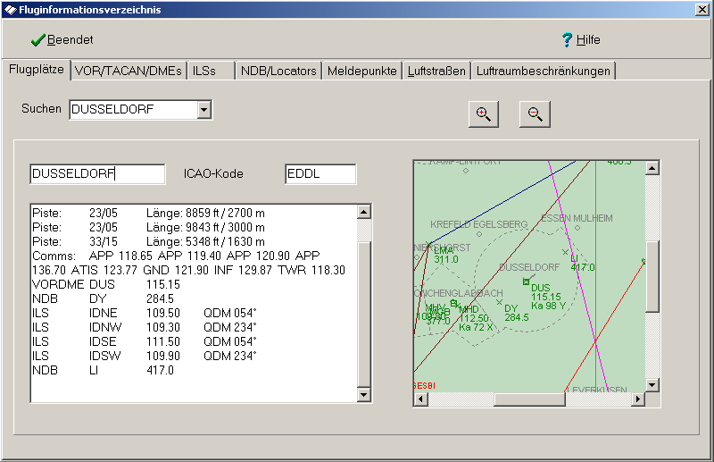Select the NDB/Locators tab
This screenshot has width=714, height=462.
[x=278, y=71]
